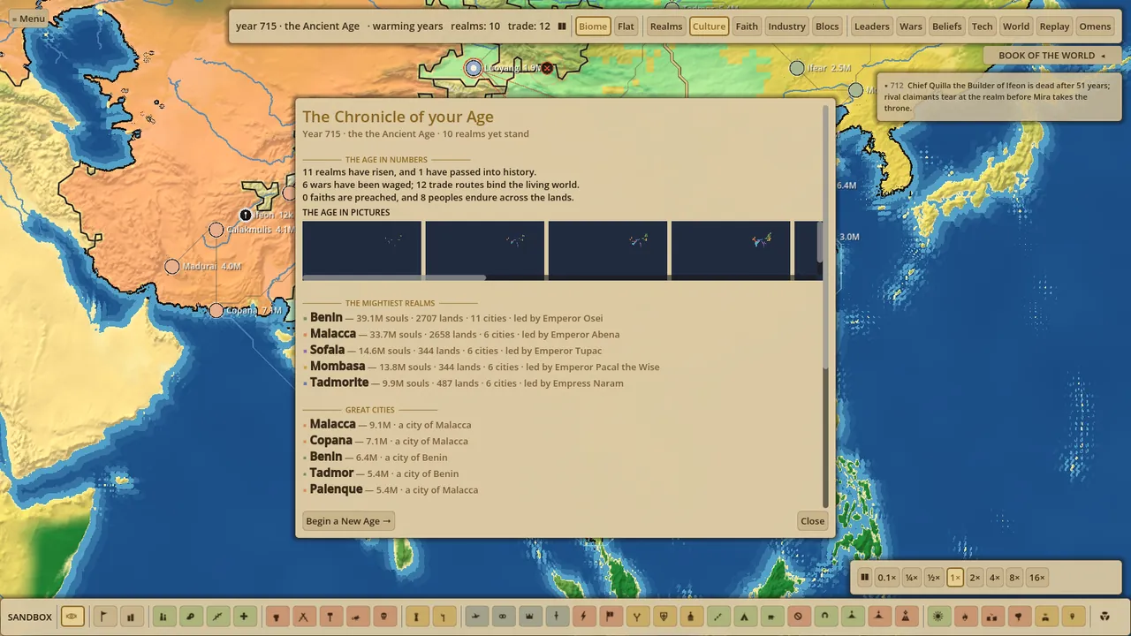Screen dimensions: 1131x636
Task: Select the map pin tool icon
Action: coord(1073,617)
